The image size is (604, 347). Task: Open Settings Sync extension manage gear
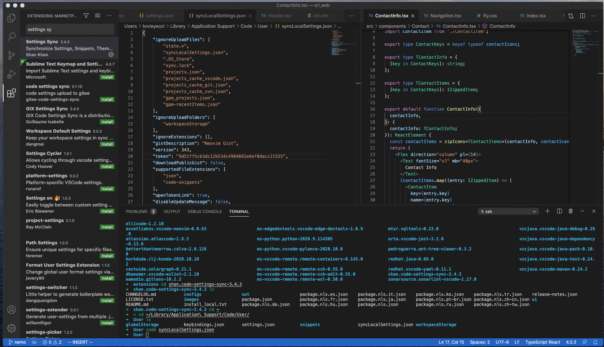click(x=111, y=54)
